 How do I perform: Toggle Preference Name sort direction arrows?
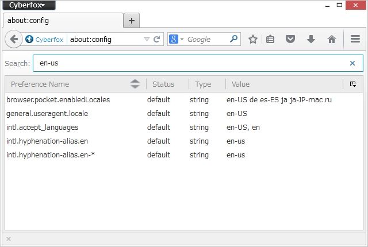click(x=135, y=84)
